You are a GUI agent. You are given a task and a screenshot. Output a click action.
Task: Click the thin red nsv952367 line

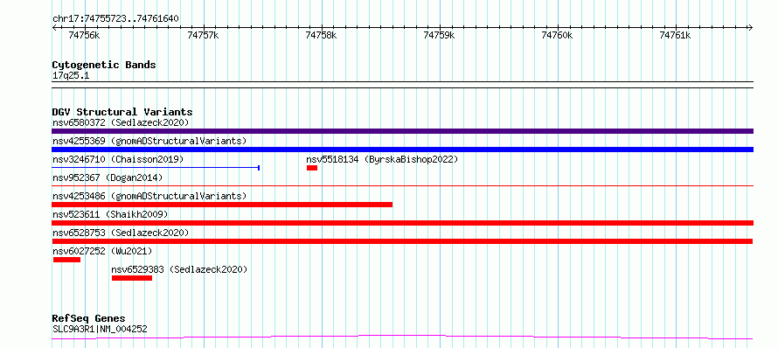click(x=402, y=185)
